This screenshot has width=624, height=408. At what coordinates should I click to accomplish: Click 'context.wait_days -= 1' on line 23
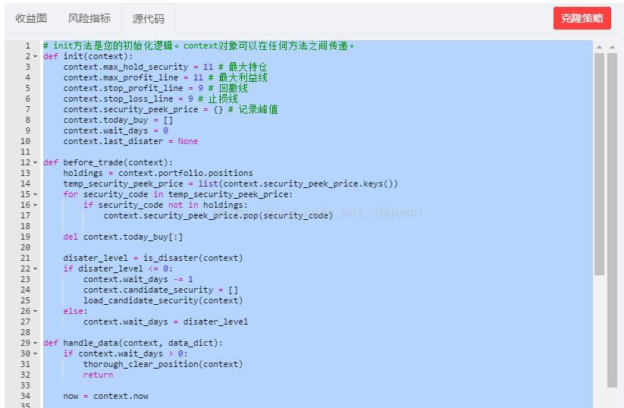[x=139, y=279]
